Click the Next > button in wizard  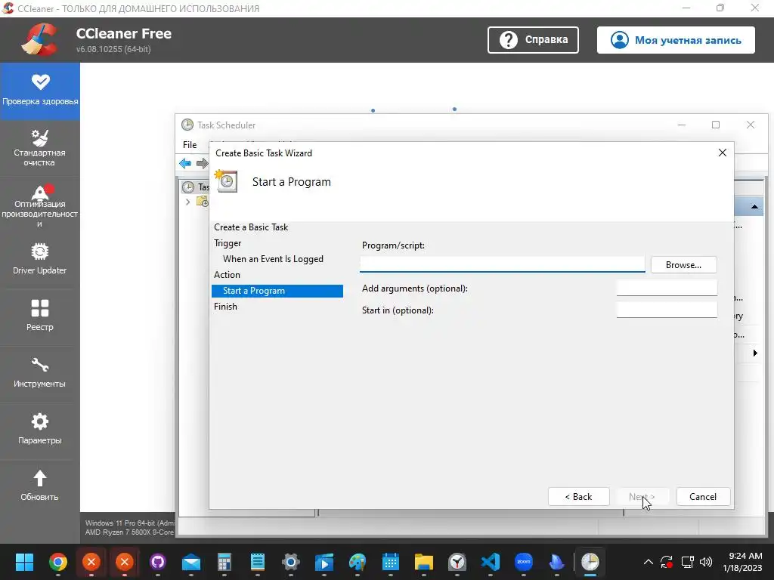coord(641,497)
